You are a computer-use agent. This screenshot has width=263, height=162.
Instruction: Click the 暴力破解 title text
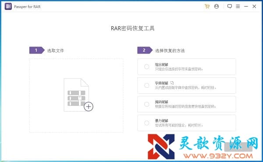coord(161,121)
